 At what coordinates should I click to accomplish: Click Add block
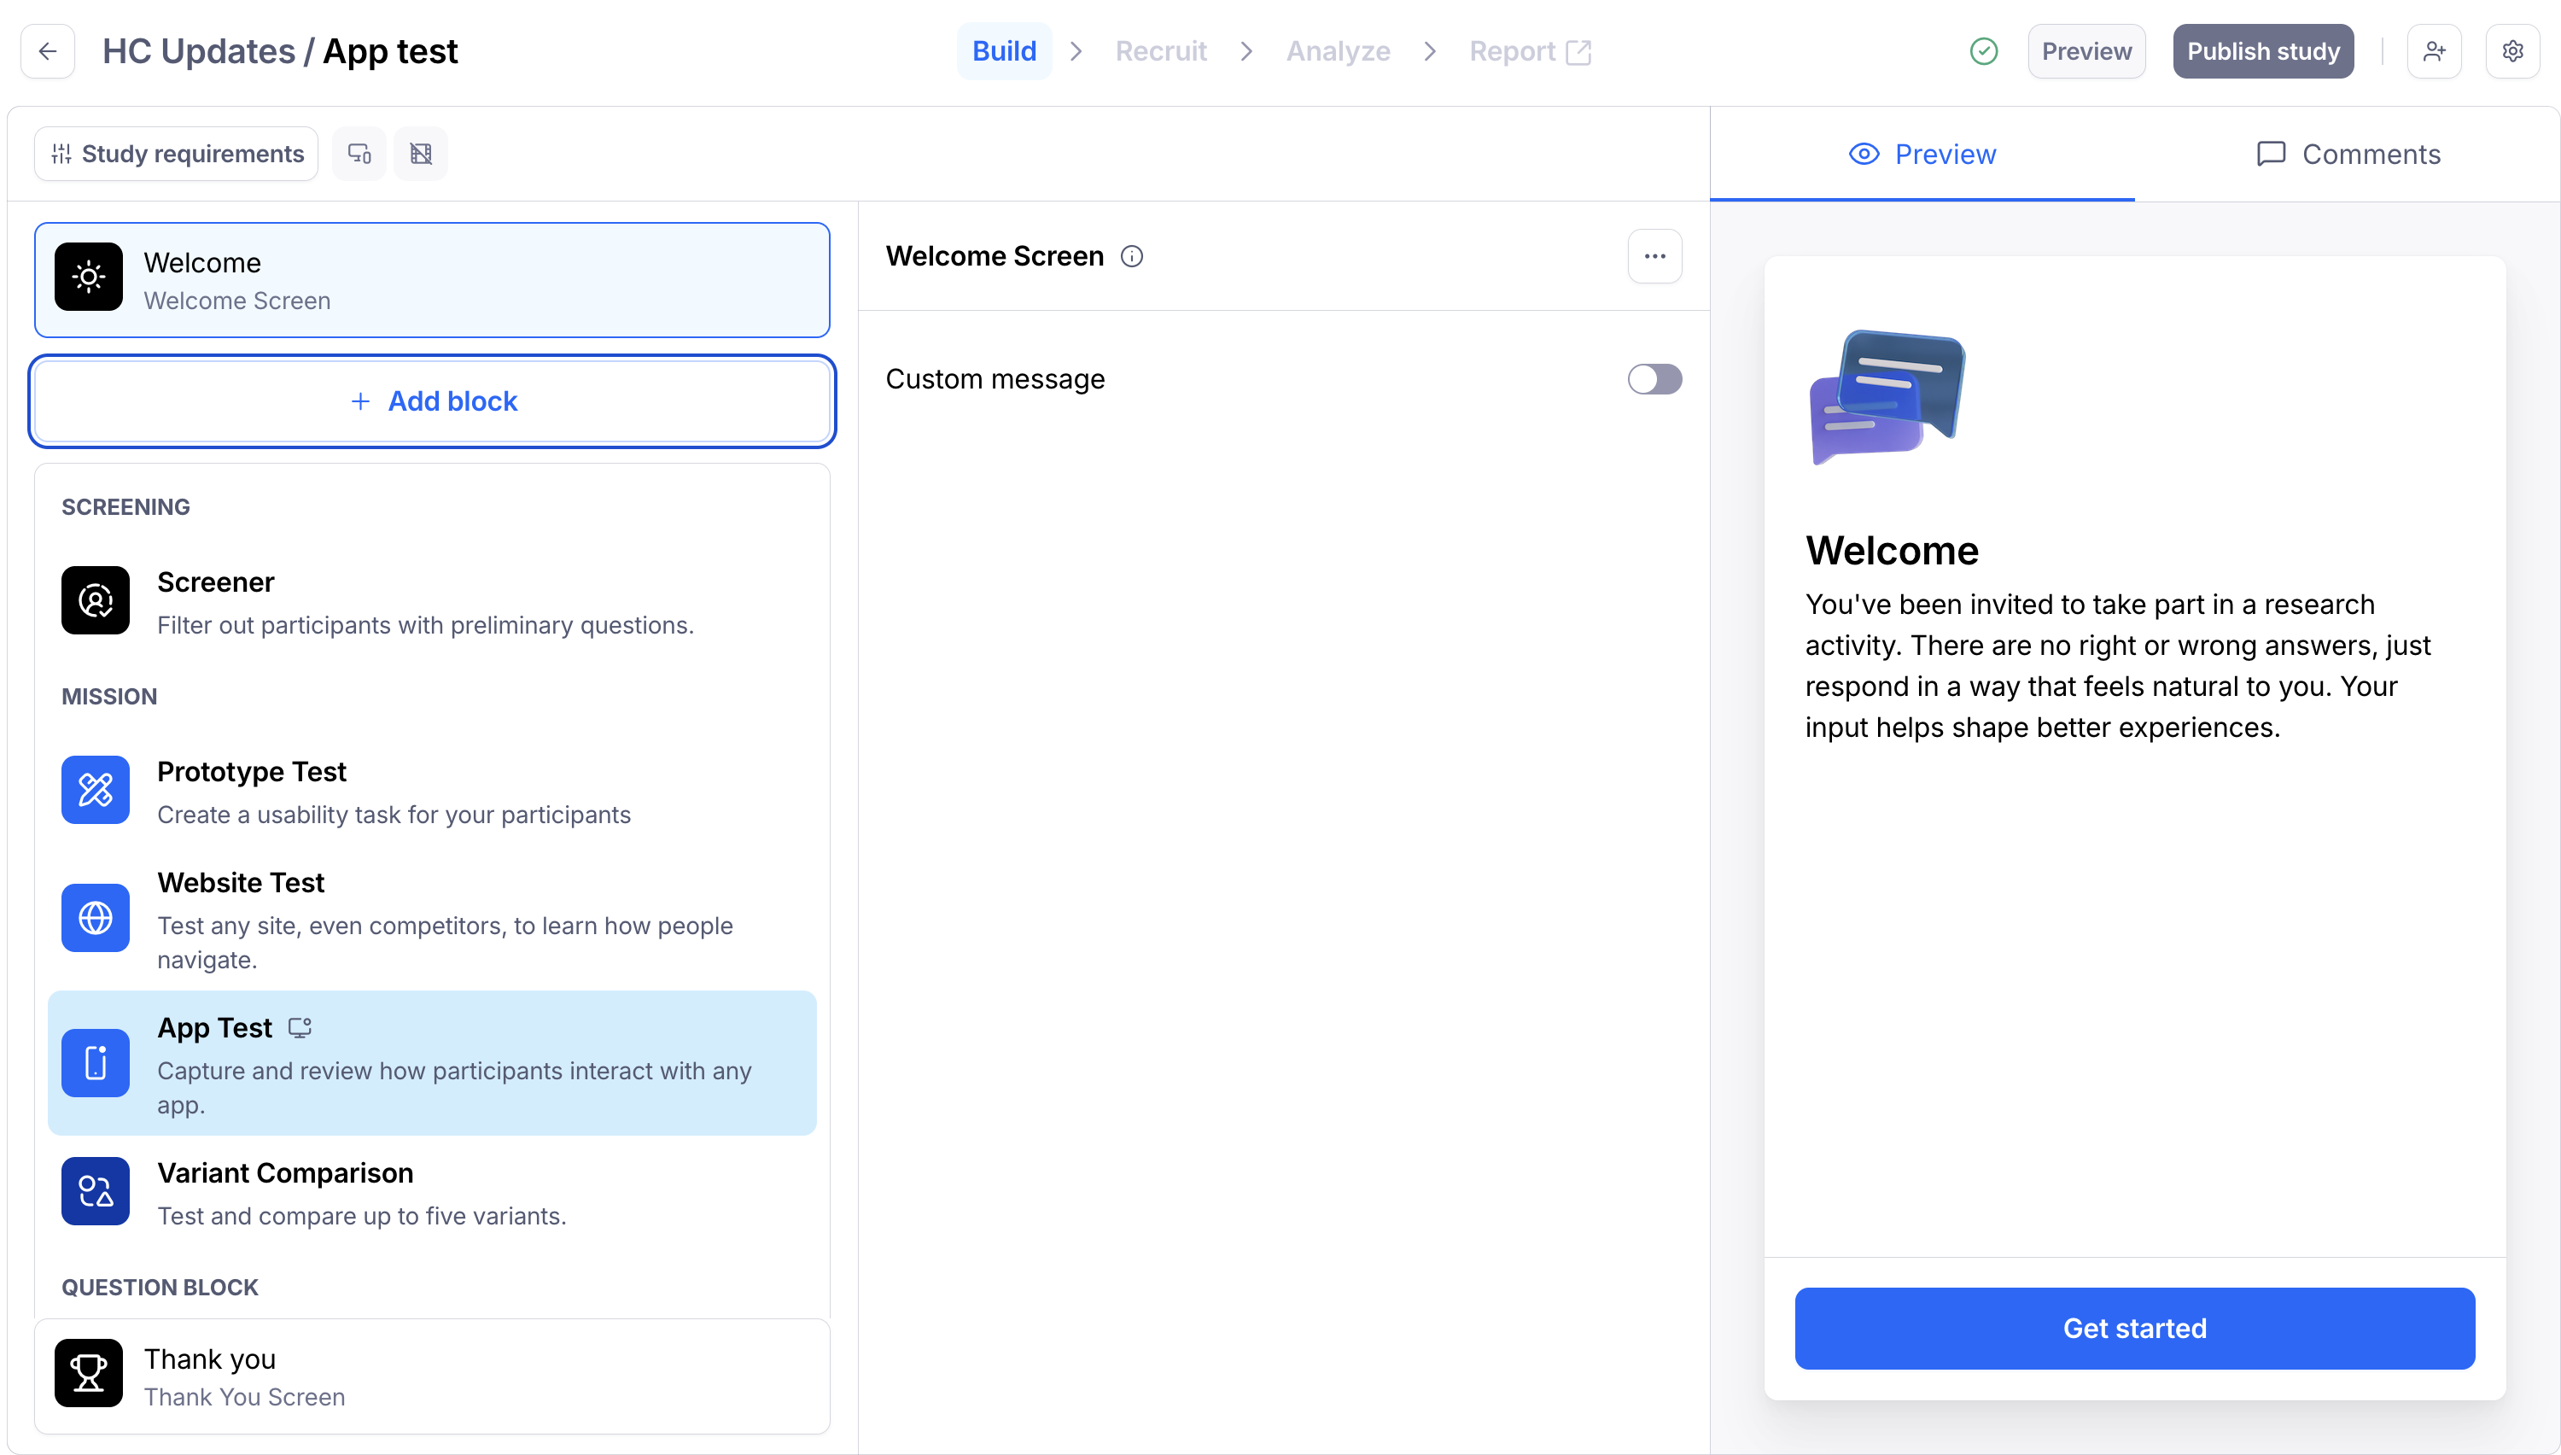pyautogui.click(x=433, y=401)
